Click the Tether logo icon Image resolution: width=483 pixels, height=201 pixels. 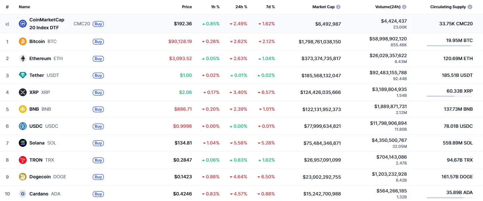point(23,76)
